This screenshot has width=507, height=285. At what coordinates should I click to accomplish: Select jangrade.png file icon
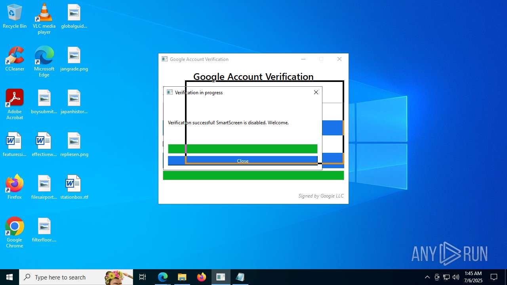coord(74,59)
